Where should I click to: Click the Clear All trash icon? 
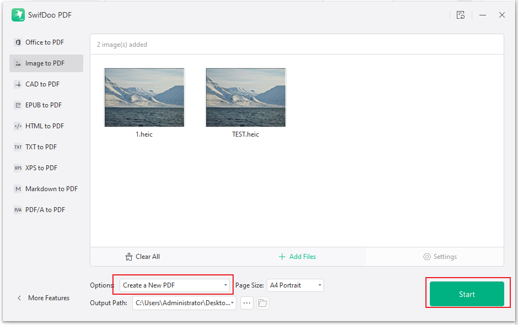pyautogui.click(x=128, y=257)
